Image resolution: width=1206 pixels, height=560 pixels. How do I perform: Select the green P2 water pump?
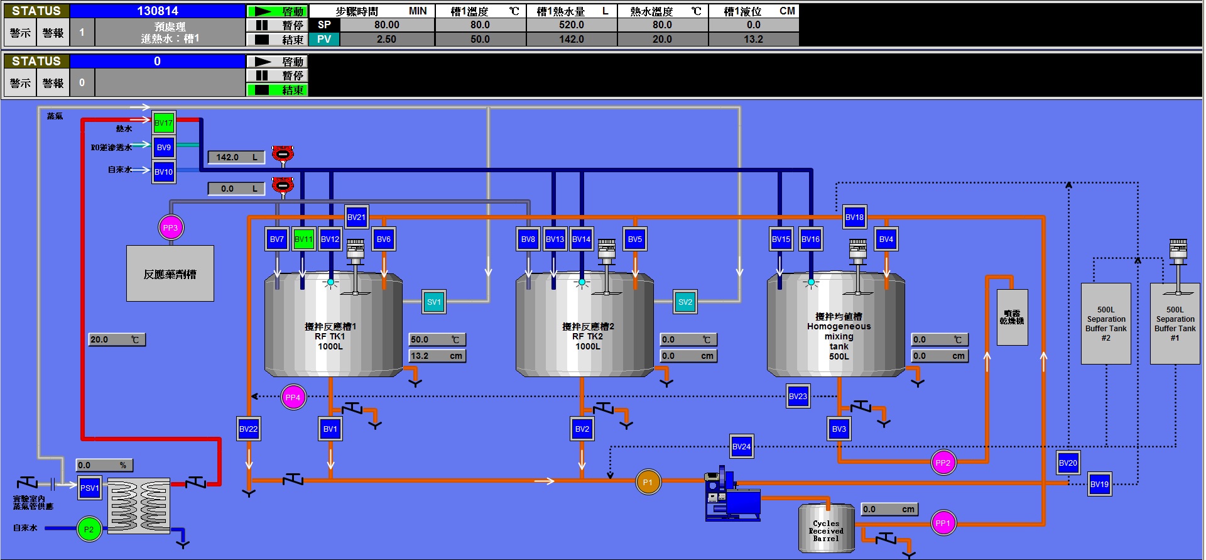pos(89,529)
